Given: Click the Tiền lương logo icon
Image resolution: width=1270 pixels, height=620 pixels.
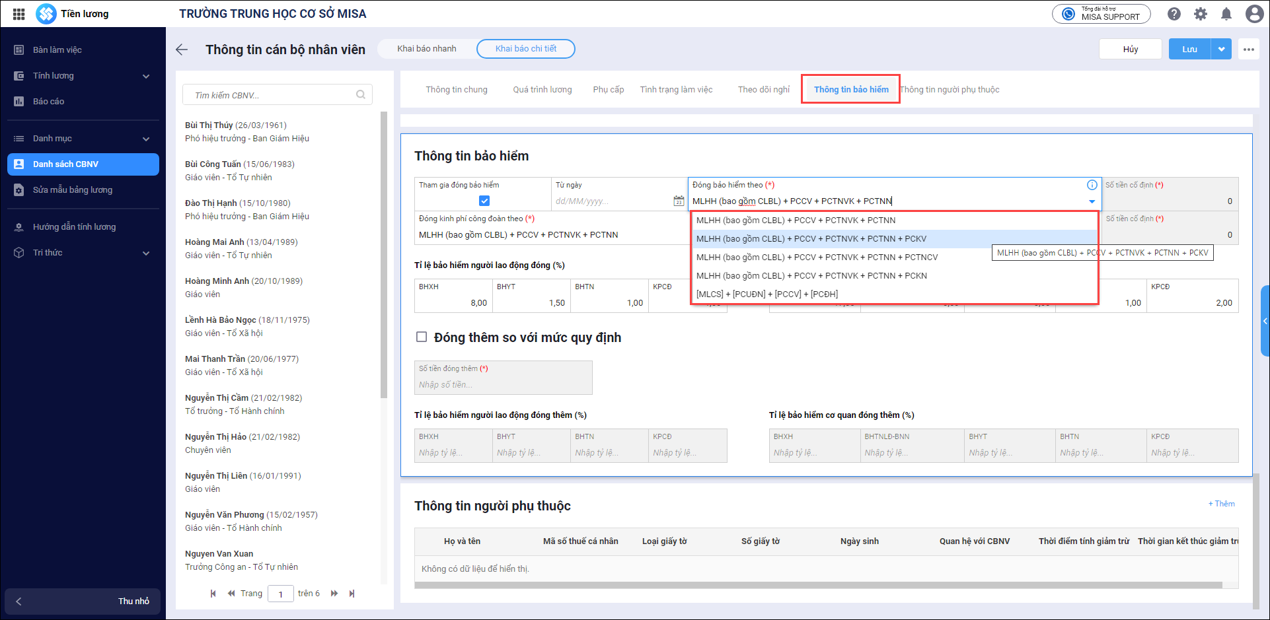Looking at the screenshot, I should (46, 14).
